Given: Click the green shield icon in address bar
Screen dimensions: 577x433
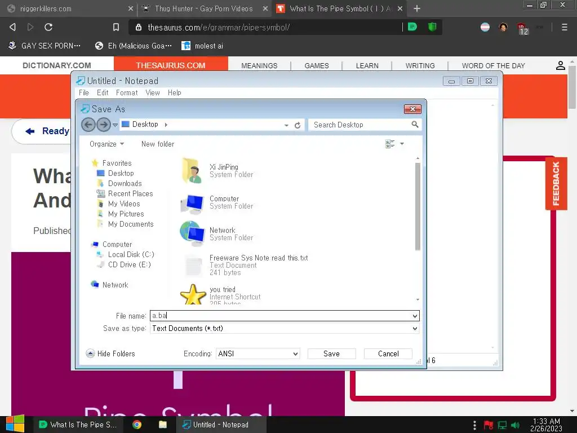Looking at the screenshot, I should 432,27.
